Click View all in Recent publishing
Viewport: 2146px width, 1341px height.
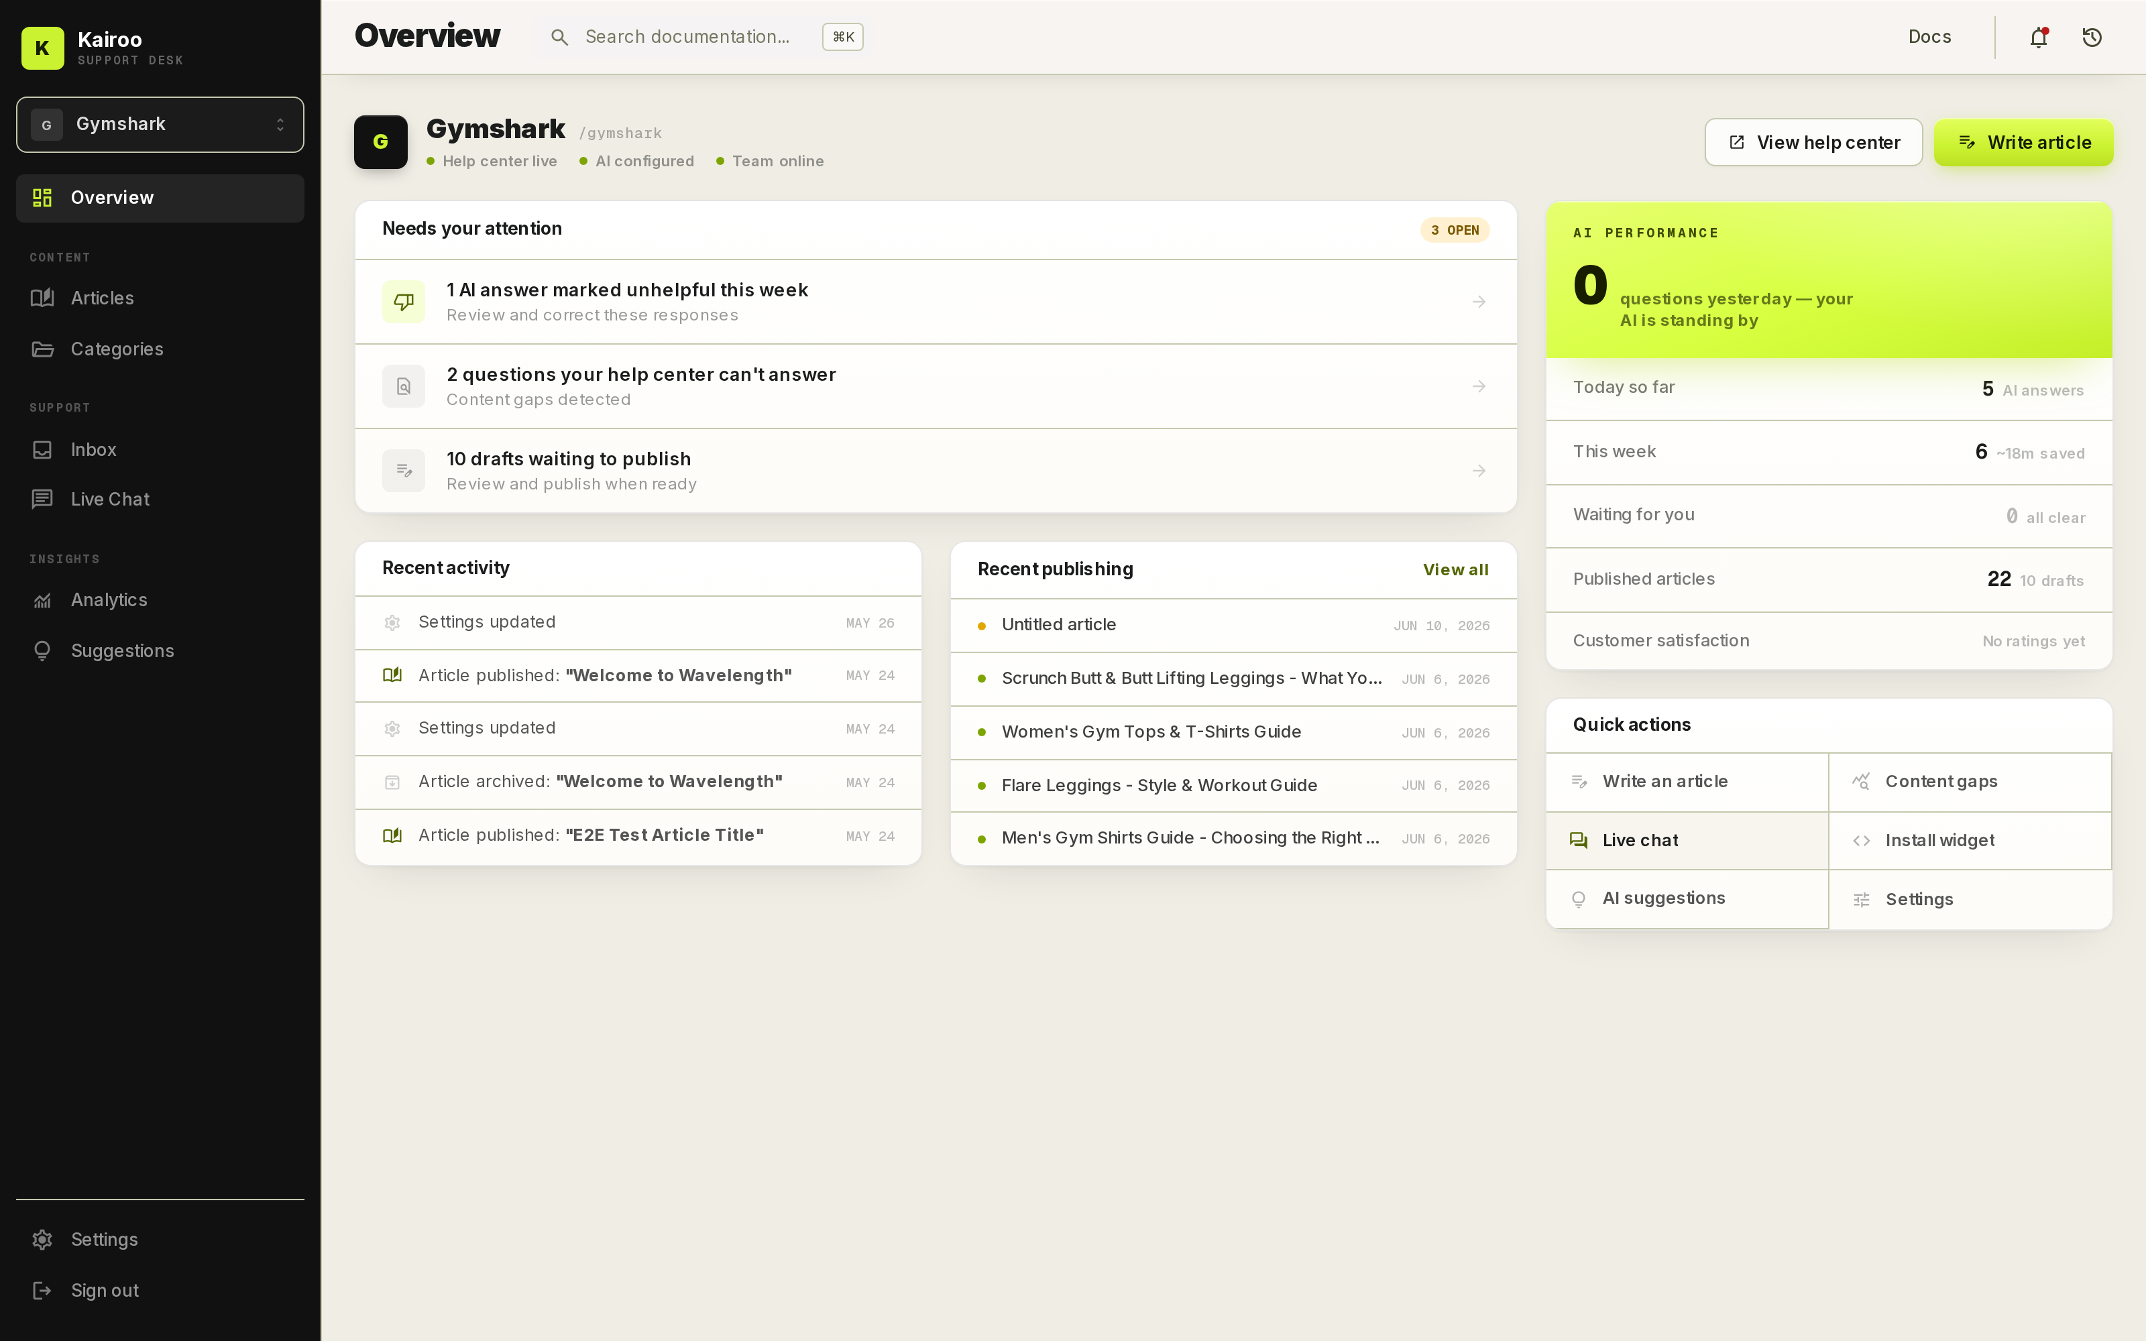(1455, 569)
